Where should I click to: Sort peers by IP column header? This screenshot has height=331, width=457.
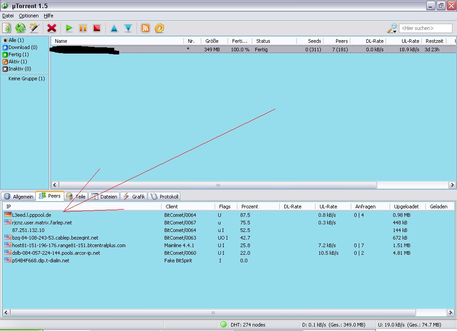click(82, 207)
